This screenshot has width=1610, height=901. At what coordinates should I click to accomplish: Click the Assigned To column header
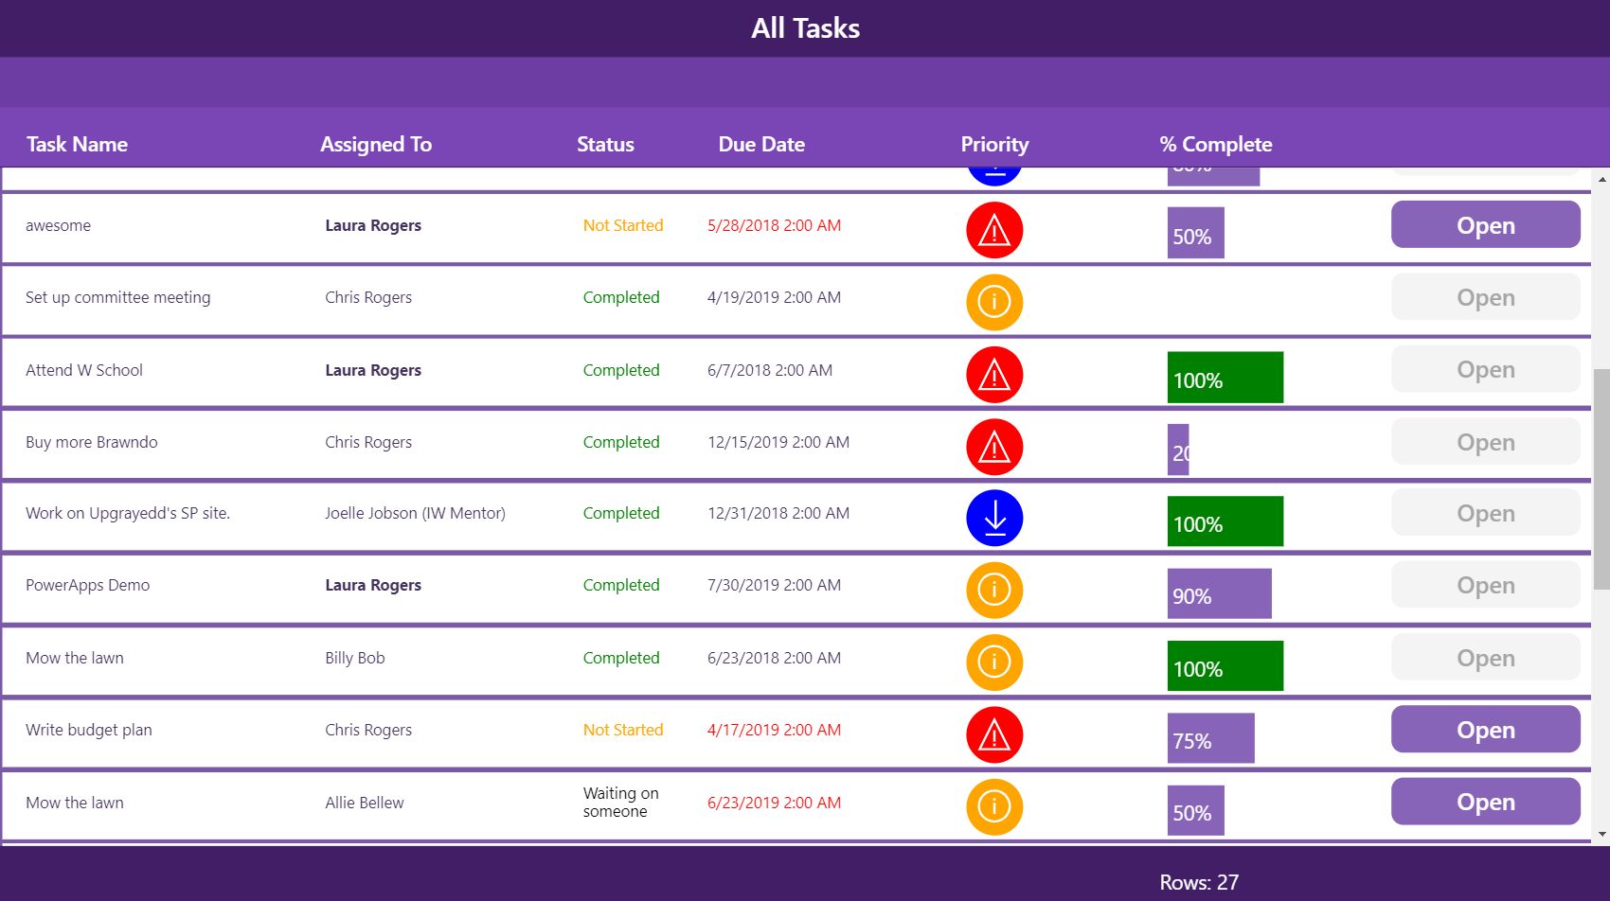376,144
